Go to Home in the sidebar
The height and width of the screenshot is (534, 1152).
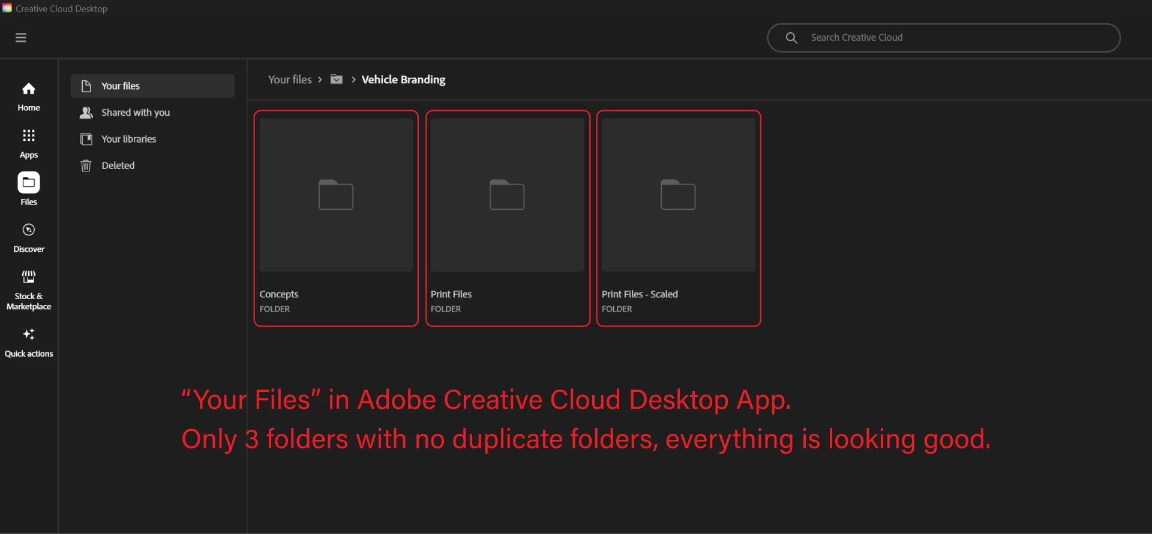pyautogui.click(x=29, y=98)
